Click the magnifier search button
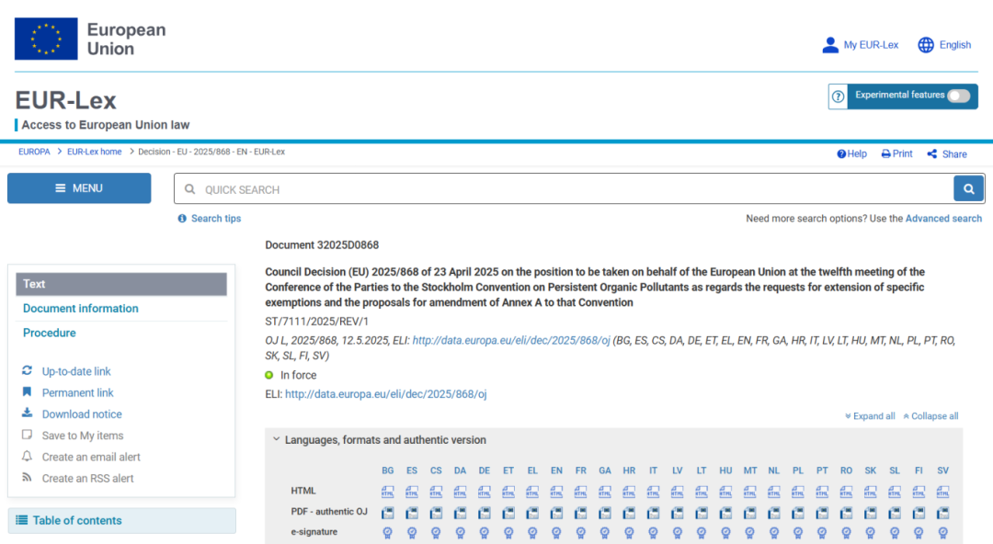Viewport: 993px width, 544px height. coord(968,189)
